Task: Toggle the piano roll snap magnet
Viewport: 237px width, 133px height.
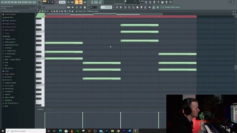Action: [x=43, y=11]
